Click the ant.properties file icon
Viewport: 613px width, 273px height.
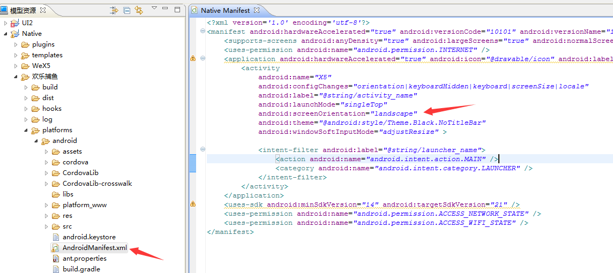click(55, 259)
